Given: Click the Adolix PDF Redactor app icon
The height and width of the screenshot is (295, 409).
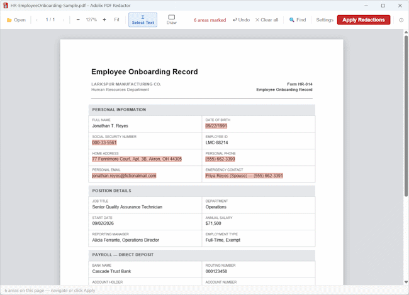Looking at the screenshot, I should click(x=5, y=6).
